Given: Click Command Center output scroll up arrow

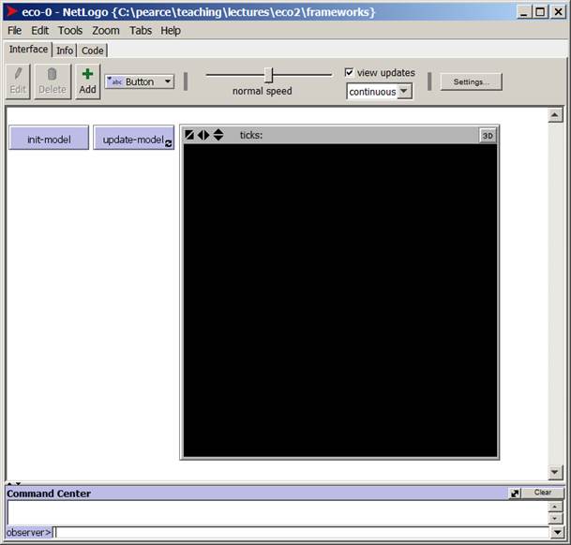Looking at the screenshot, I should 555,507.
